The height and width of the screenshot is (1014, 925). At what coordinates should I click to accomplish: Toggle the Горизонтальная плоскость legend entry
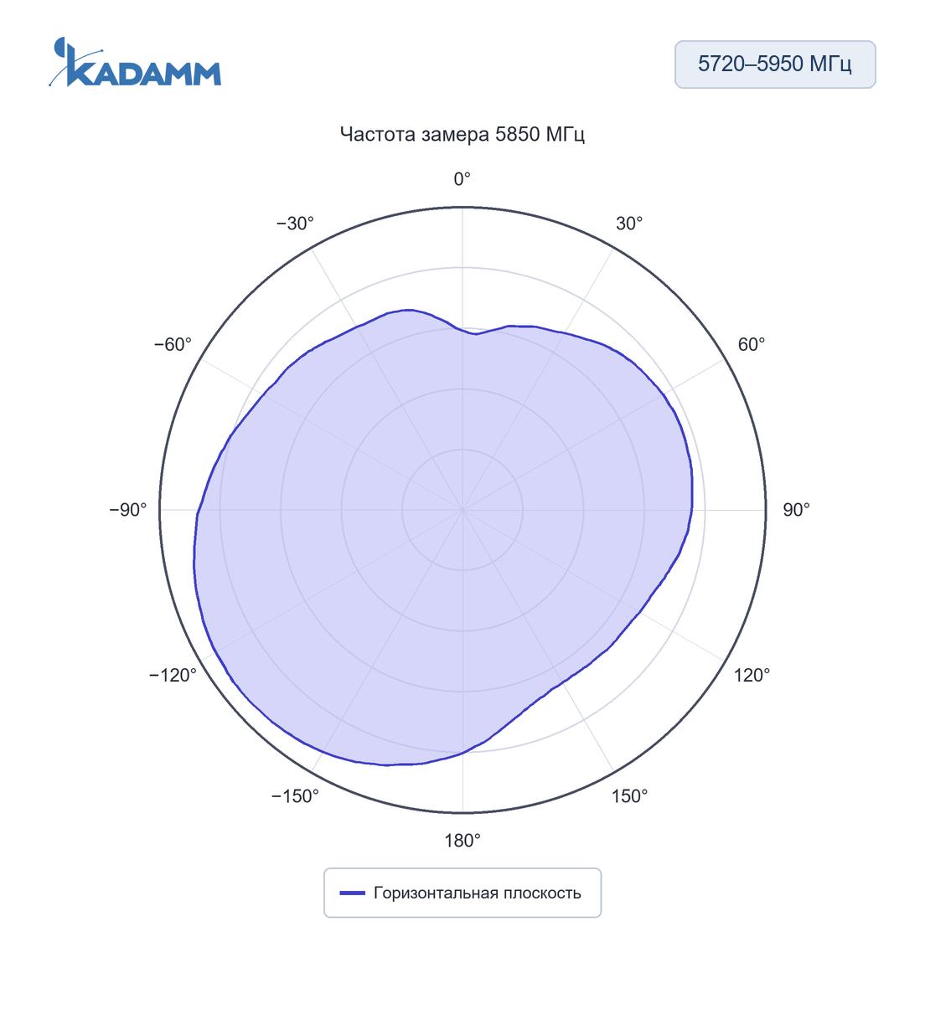click(462, 893)
